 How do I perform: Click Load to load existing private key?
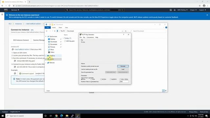[123, 69]
